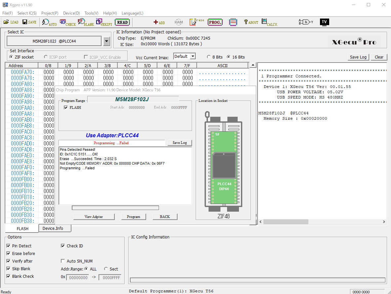Click the LOAD file toolbar icon
The width and height of the screenshot is (391, 294).
click(x=11, y=22)
